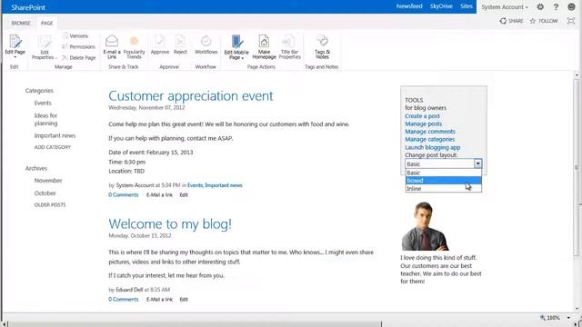This screenshot has width=582, height=327.
Task: Click E-Mail a link under the Welcome post
Action: tap(160, 299)
